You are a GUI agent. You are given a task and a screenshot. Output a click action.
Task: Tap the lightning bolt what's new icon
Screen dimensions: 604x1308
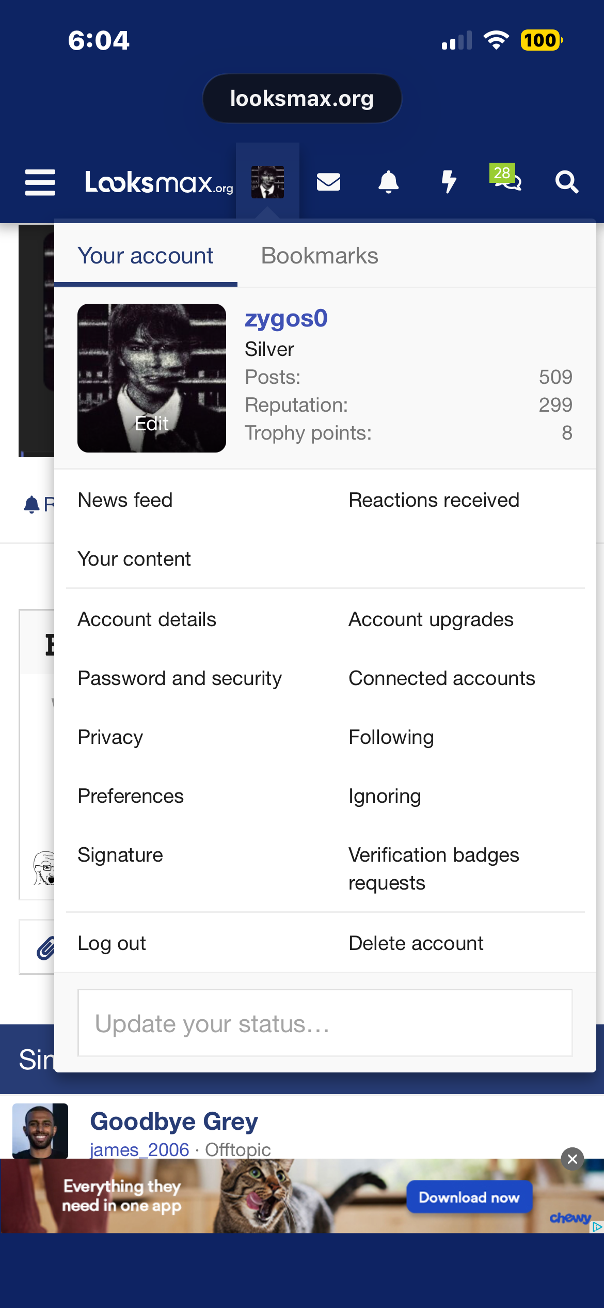[x=449, y=182]
